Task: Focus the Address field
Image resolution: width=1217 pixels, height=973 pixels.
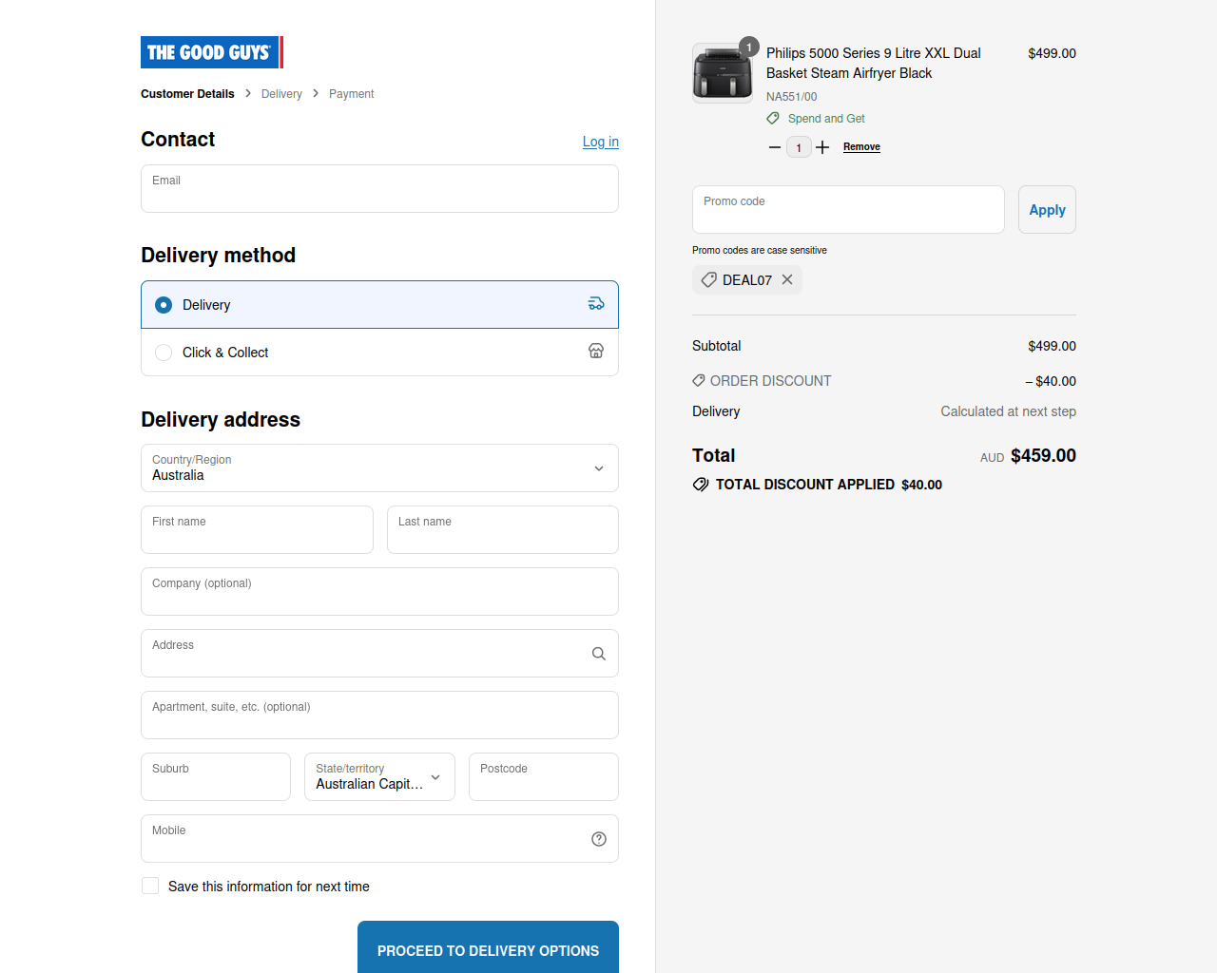Action: tap(379, 654)
